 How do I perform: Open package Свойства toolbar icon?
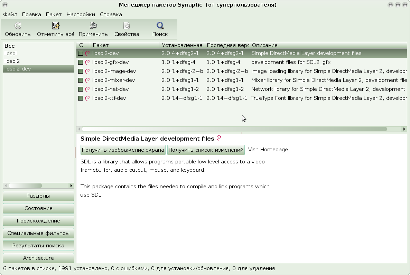click(x=127, y=26)
